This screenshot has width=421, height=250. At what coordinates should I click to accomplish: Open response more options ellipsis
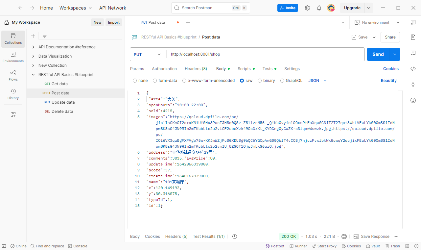pyautogui.click(x=396, y=237)
